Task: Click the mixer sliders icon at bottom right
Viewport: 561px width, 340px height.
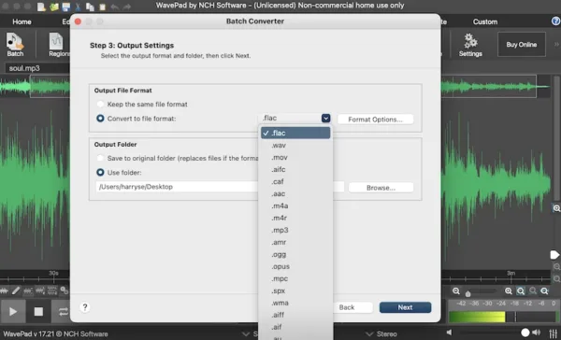Action: pyautogui.click(x=554, y=333)
